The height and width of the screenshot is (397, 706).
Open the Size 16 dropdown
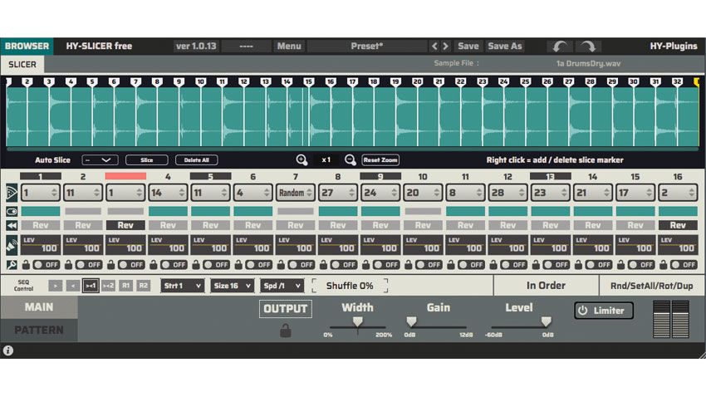[232, 286]
